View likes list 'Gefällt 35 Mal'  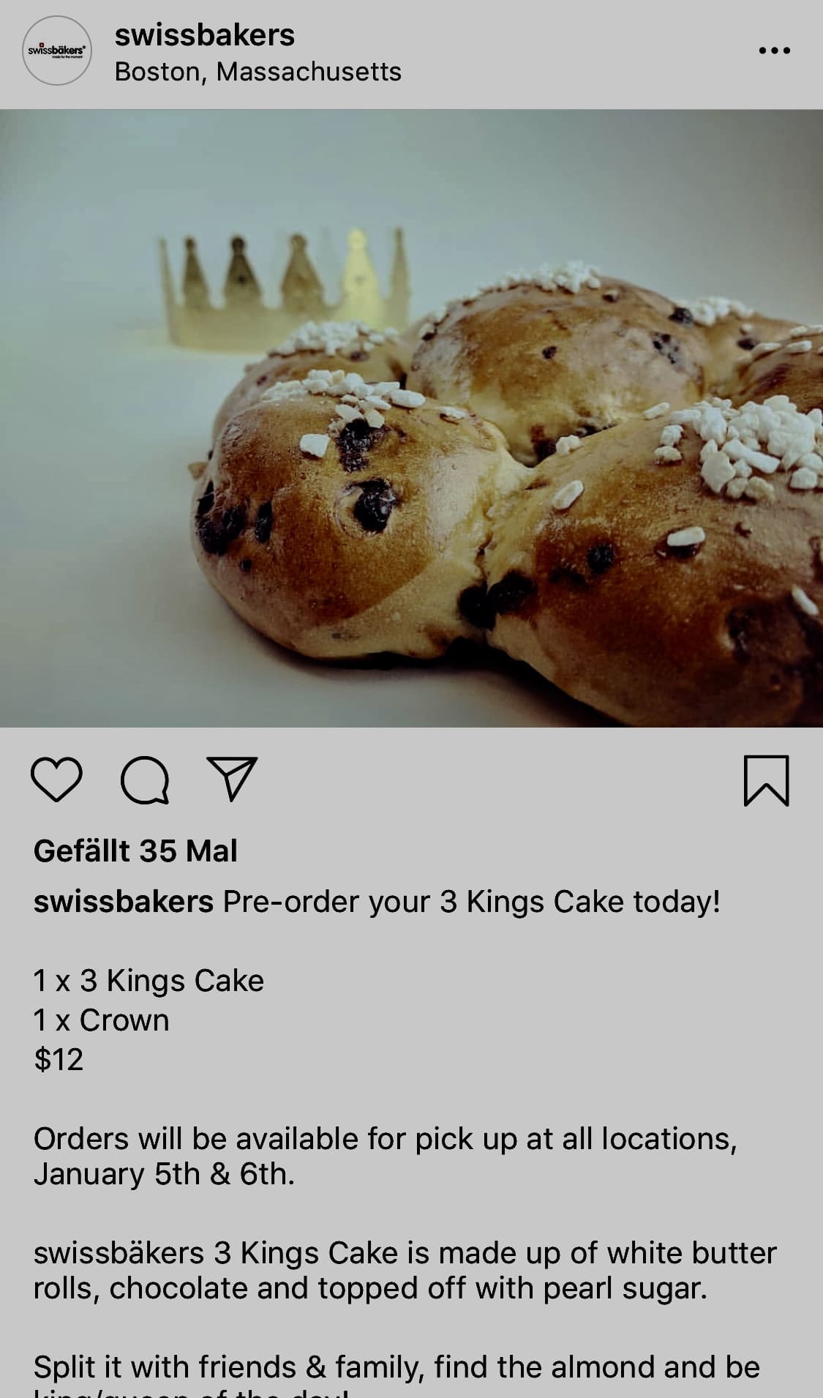135,851
